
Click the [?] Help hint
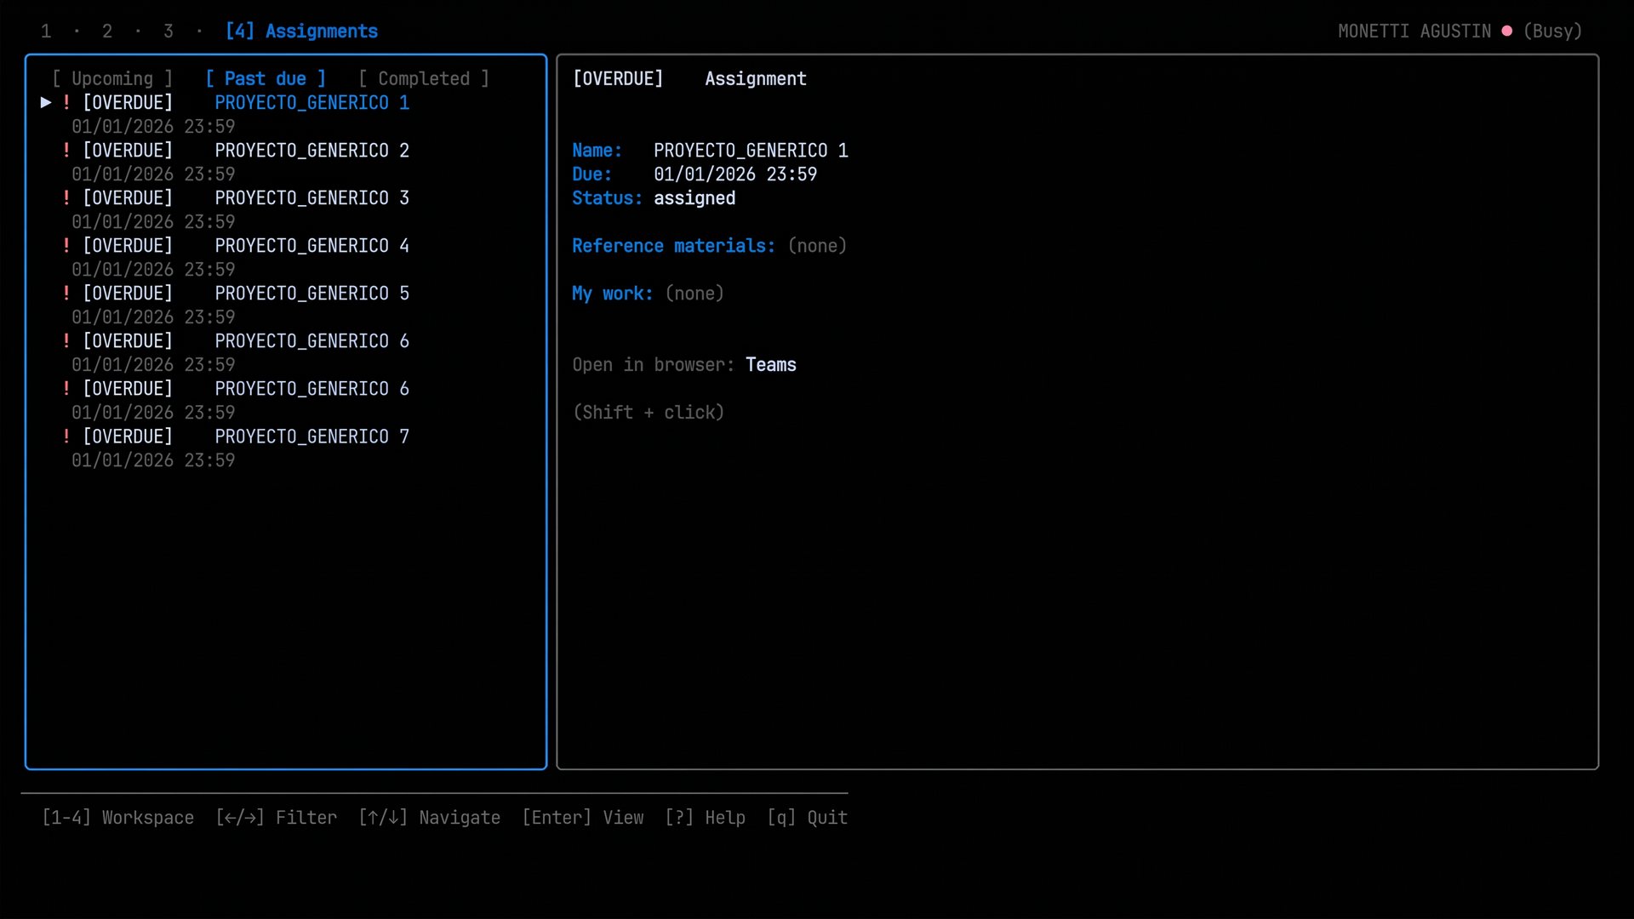705,818
